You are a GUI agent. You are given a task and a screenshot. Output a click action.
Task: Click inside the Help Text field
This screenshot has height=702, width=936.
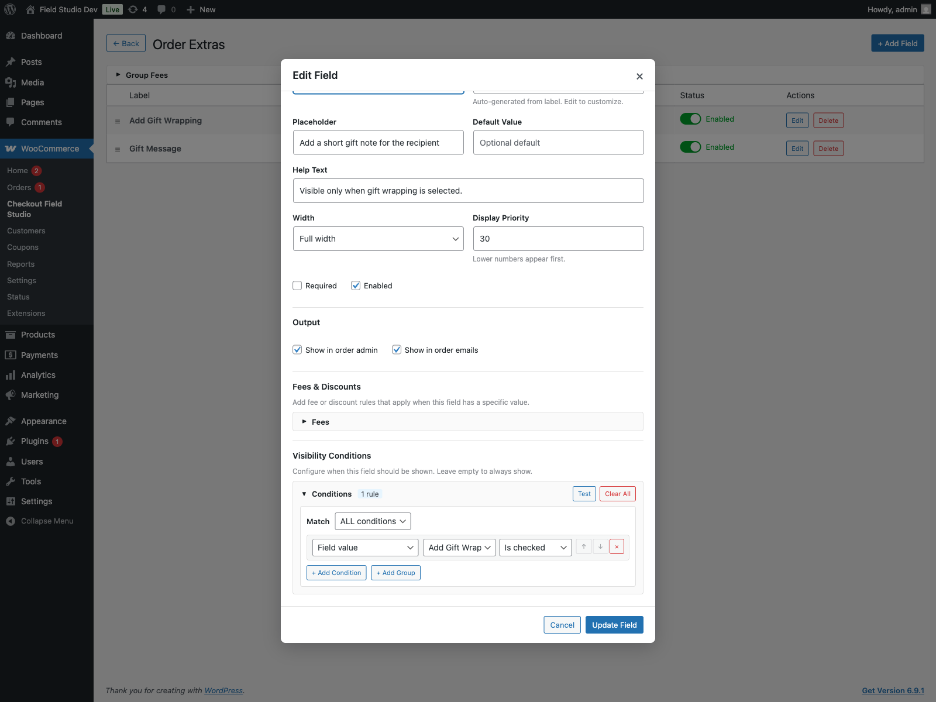tap(468, 191)
